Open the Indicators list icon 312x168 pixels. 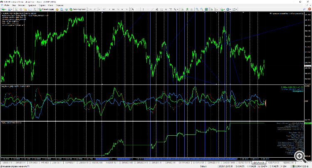222,9
